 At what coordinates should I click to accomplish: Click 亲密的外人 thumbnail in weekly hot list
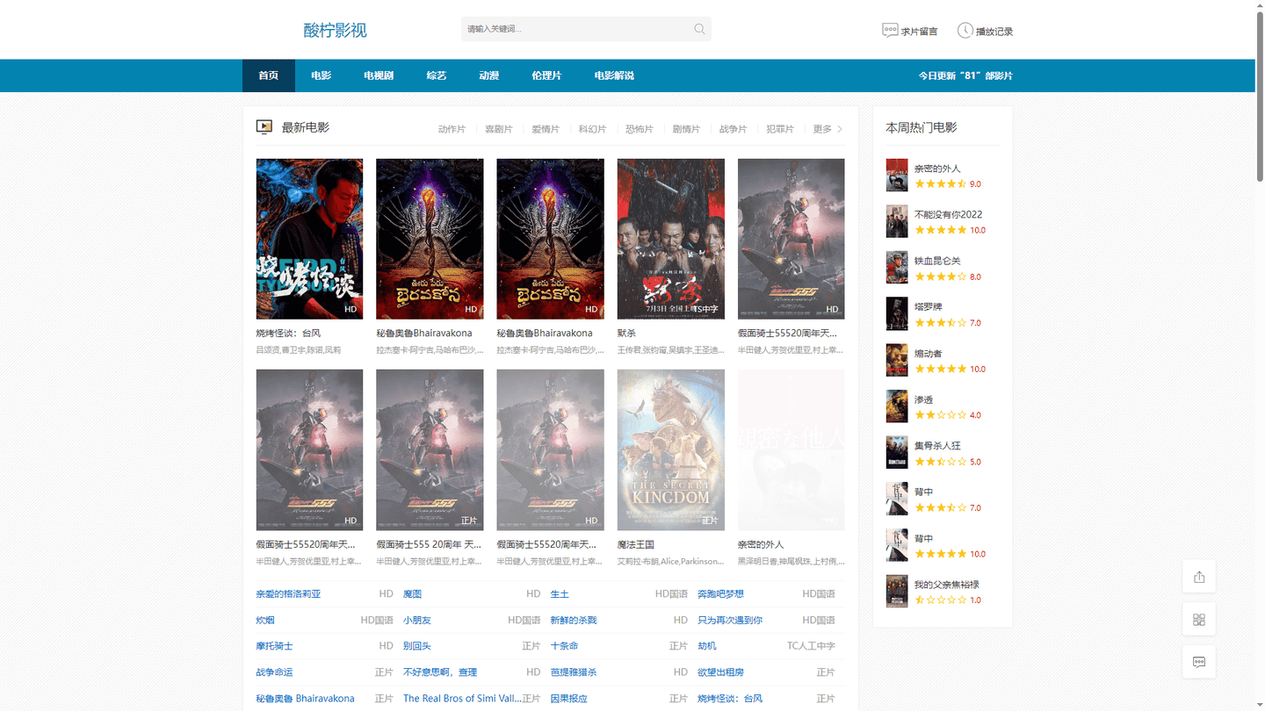896,176
